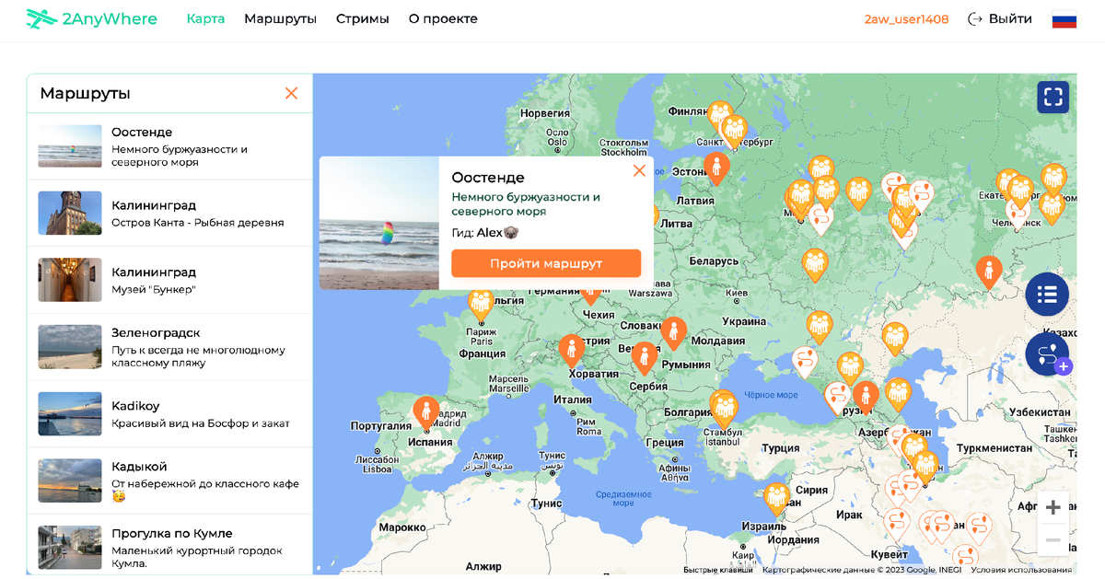Viewport: 1105px width, 579px height.
Task: Switch language via the Russian flag icon
Action: [1064, 19]
